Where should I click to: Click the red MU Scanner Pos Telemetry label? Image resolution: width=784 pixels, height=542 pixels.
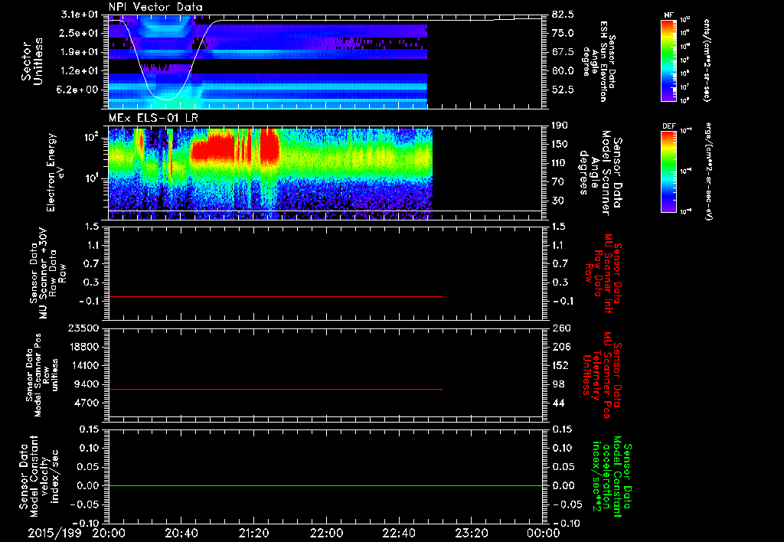602,375
